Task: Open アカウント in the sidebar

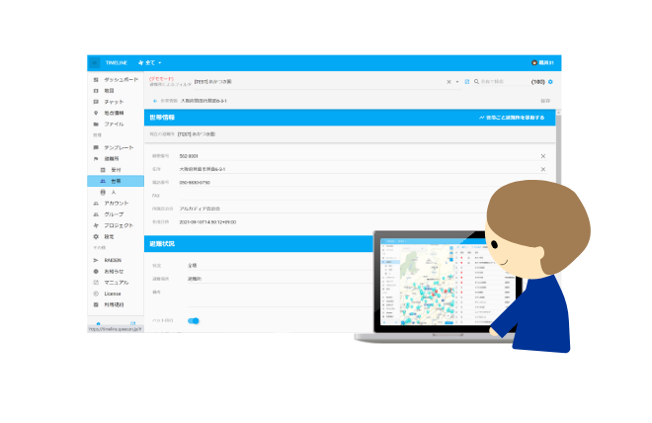Action: pyautogui.click(x=116, y=204)
